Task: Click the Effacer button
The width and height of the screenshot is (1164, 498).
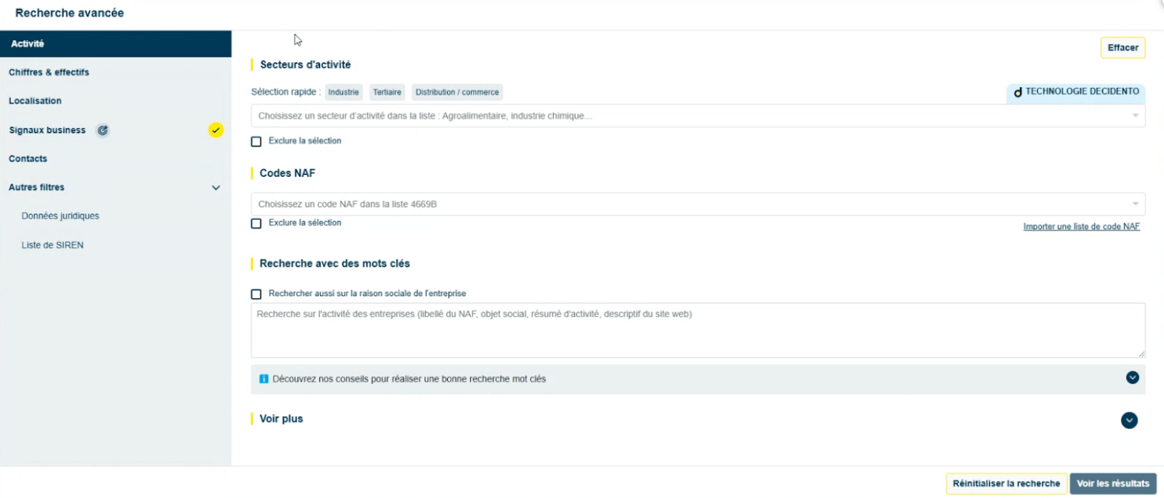Action: (x=1123, y=48)
